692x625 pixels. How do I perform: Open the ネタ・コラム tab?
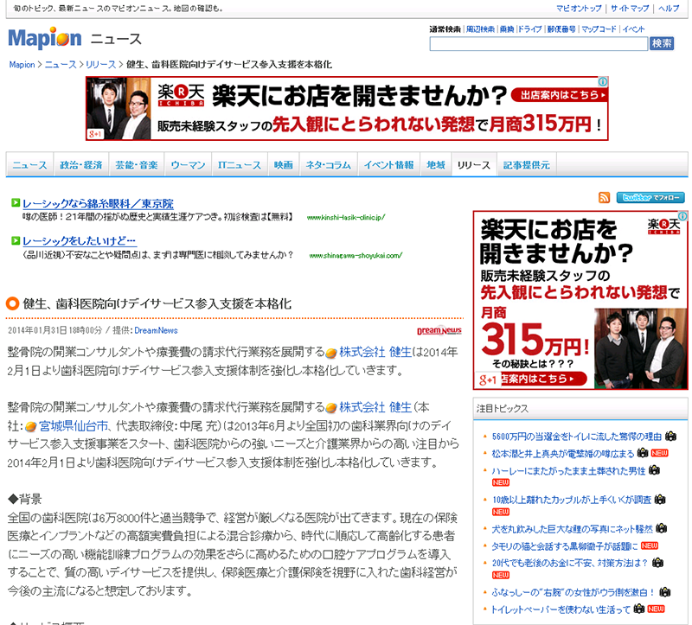[329, 165]
